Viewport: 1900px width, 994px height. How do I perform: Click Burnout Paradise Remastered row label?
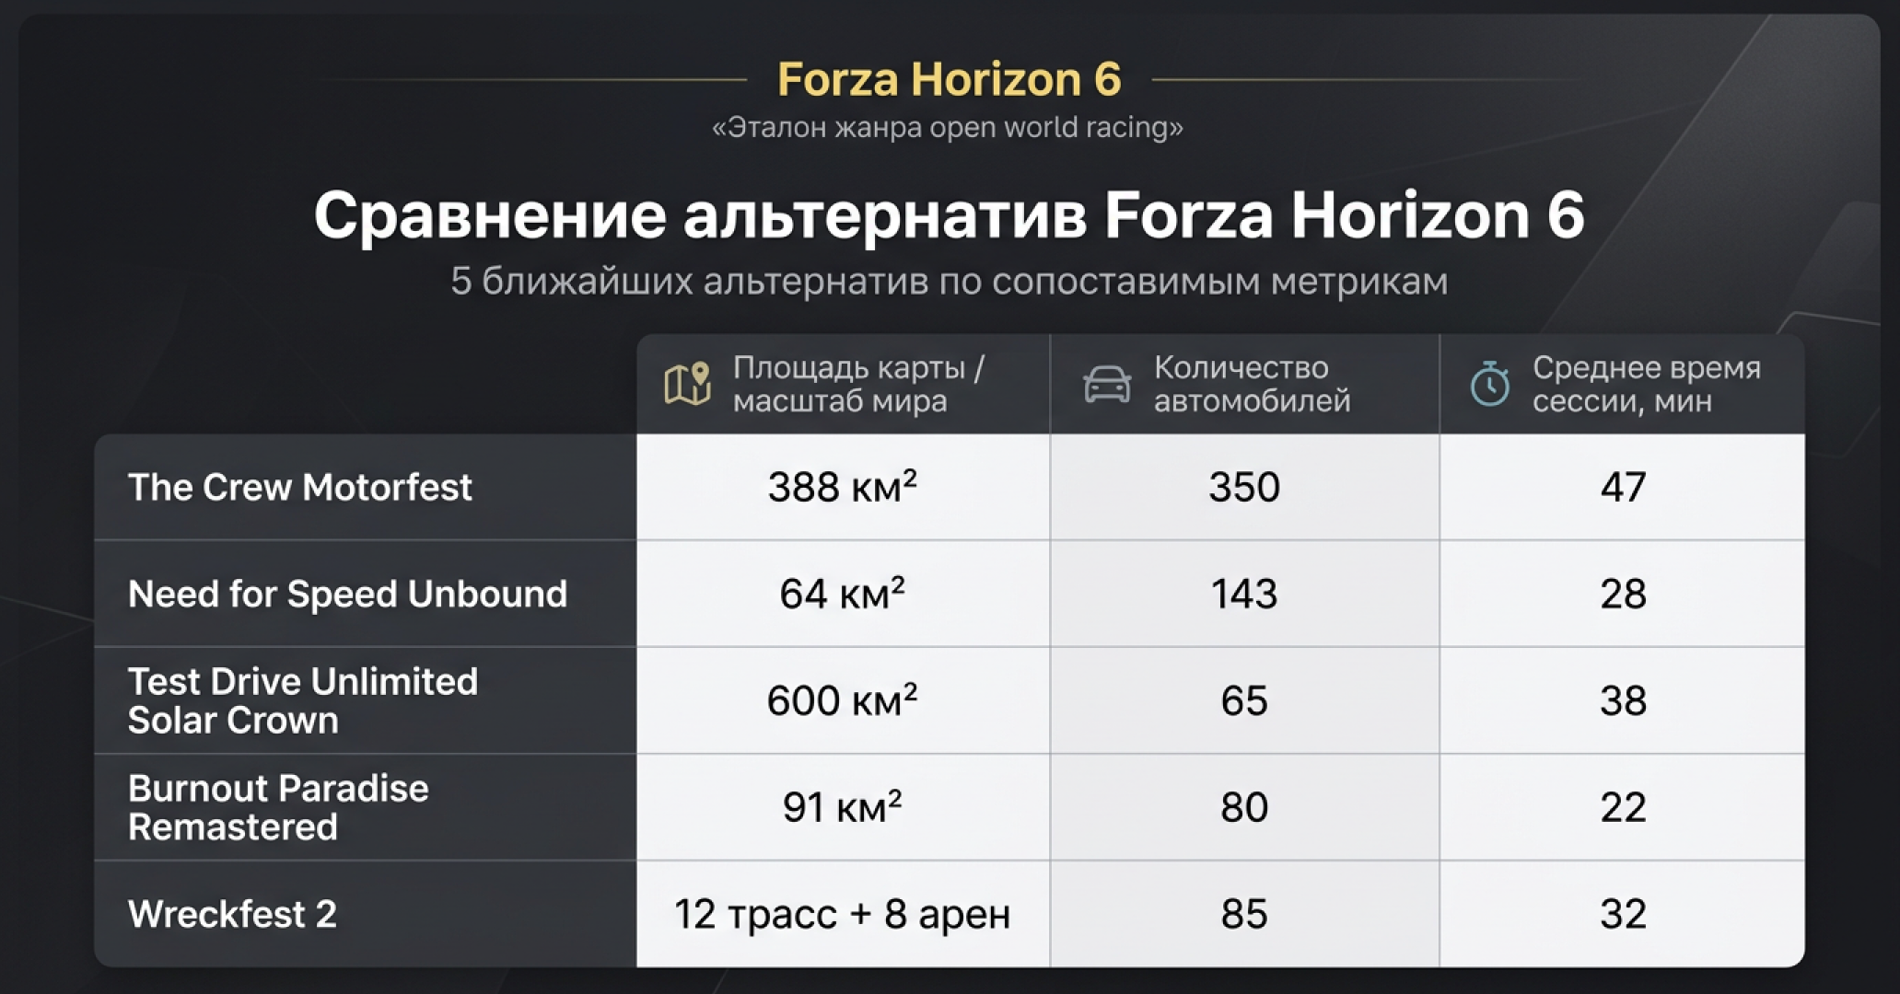[278, 807]
